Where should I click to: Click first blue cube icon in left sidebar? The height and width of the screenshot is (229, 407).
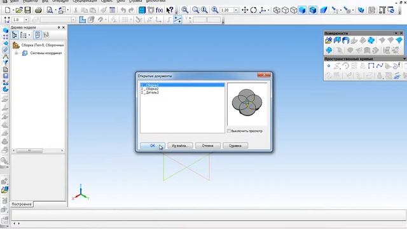(6, 31)
